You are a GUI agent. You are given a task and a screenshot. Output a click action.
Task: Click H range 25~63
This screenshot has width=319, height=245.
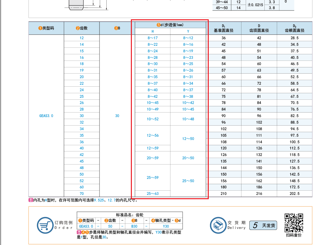coord(152,194)
